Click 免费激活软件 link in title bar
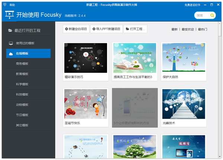 click(192, 5)
